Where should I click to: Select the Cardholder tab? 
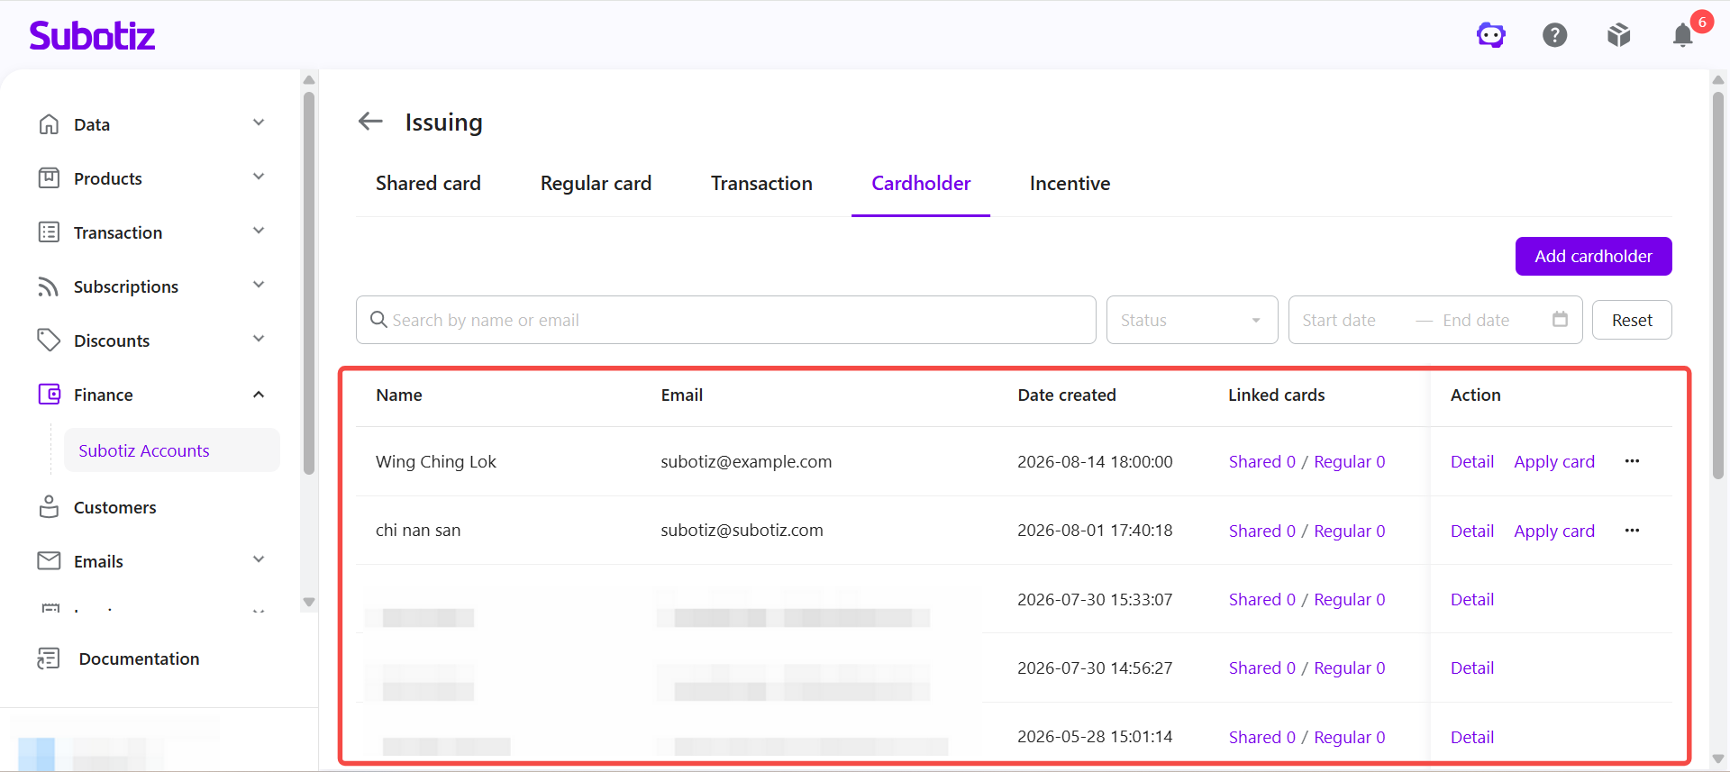921,184
